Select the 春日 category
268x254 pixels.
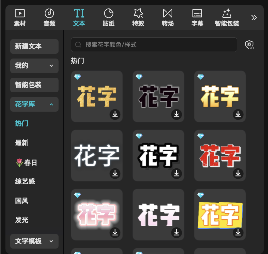point(27,162)
